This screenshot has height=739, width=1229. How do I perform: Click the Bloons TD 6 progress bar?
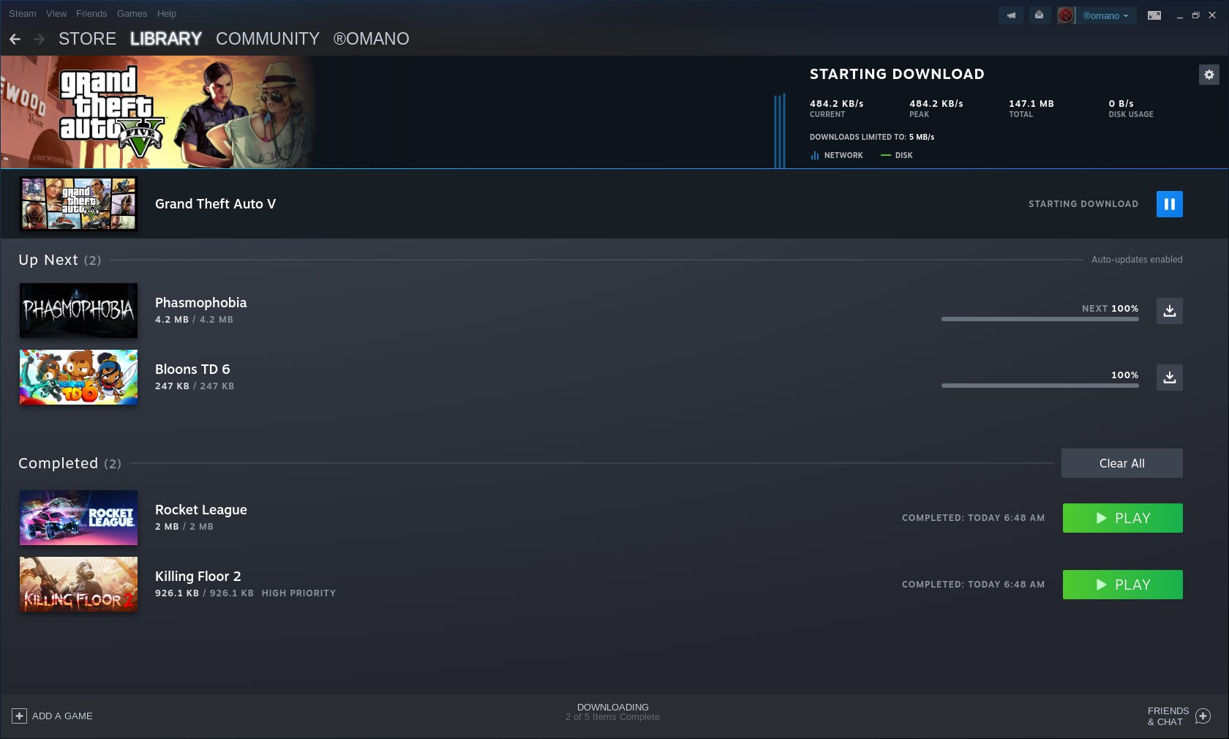[1040, 386]
